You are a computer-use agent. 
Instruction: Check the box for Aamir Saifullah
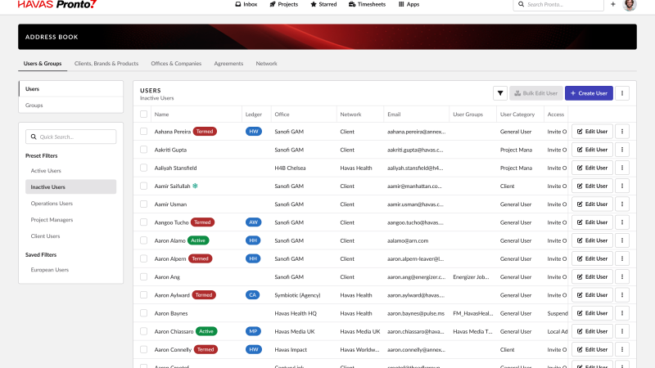[x=144, y=186]
